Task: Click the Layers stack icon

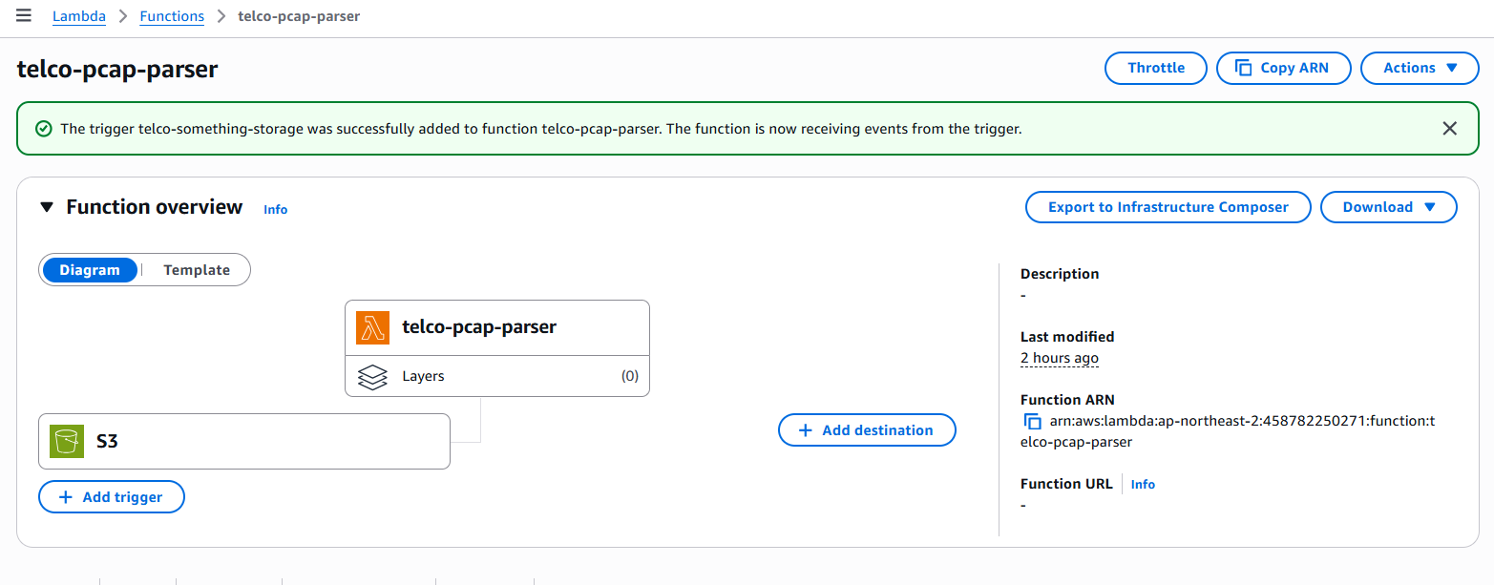Action: pos(372,376)
